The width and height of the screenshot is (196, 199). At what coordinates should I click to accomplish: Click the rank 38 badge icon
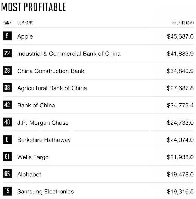point(7,87)
